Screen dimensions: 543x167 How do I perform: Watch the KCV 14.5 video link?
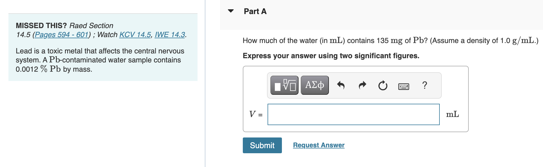(x=135, y=35)
